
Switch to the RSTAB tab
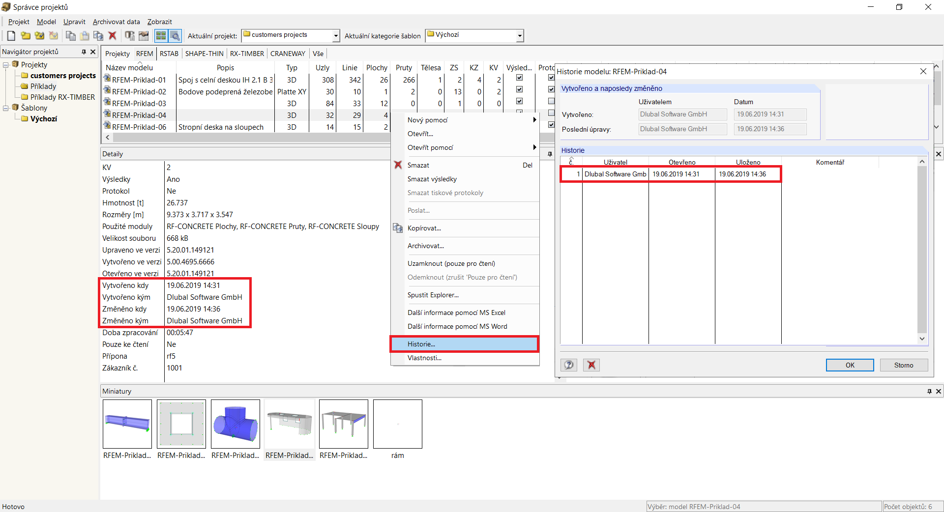169,54
